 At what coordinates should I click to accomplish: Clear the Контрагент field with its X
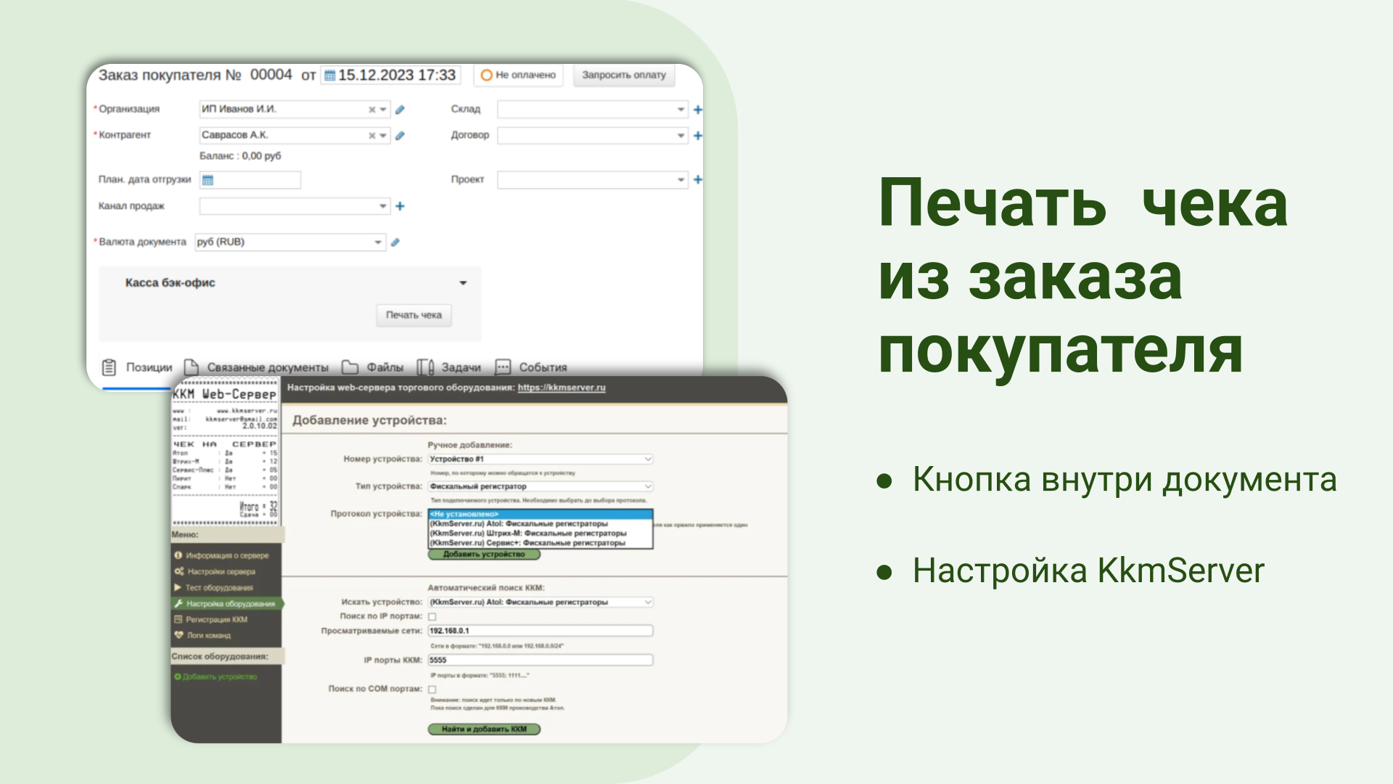click(372, 136)
